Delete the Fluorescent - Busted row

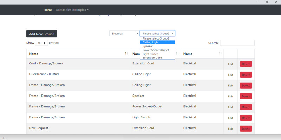[246, 75]
